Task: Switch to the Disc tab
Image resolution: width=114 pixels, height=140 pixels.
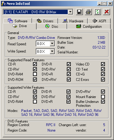Action: [x=52, y=27]
